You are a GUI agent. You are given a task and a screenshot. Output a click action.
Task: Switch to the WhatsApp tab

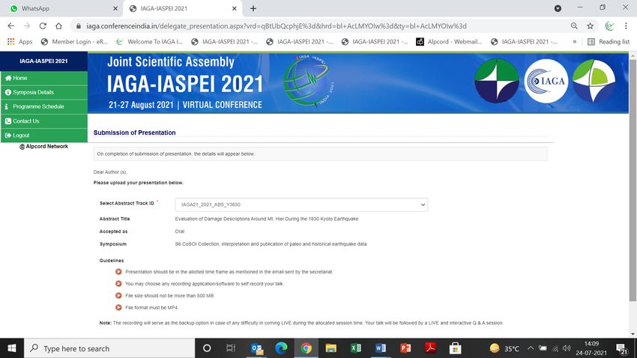click(x=61, y=8)
